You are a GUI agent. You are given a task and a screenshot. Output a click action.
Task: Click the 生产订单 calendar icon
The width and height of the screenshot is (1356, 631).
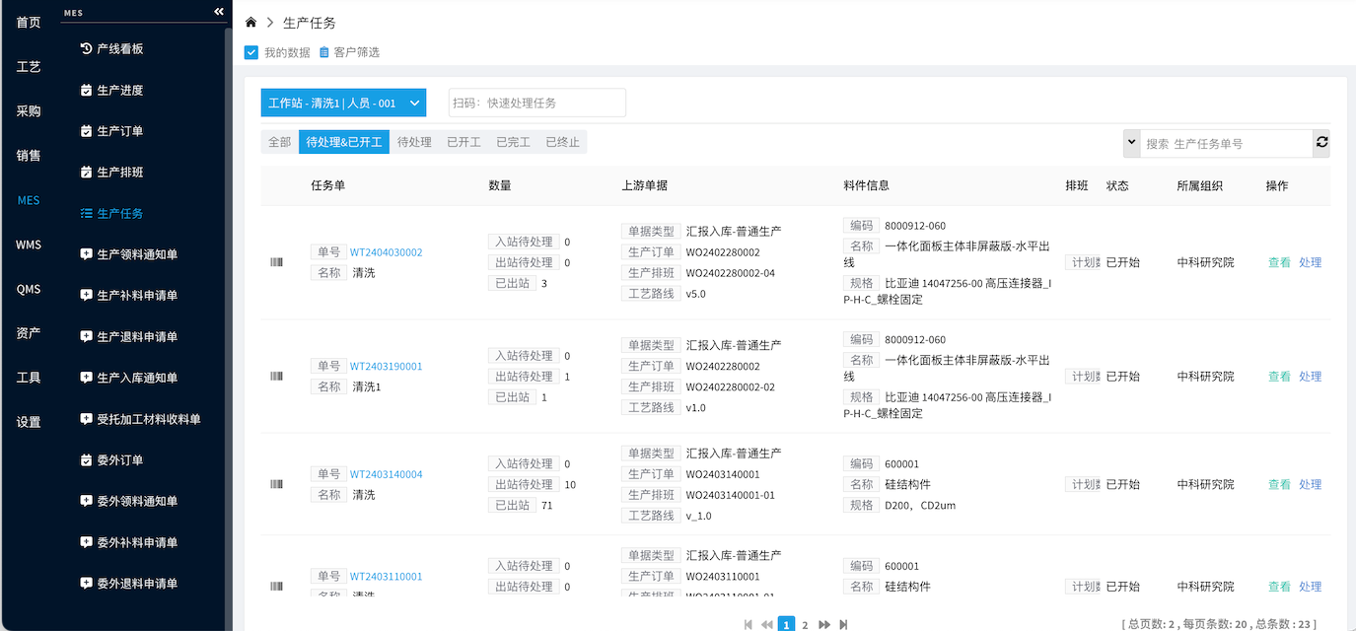click(86, 131)
